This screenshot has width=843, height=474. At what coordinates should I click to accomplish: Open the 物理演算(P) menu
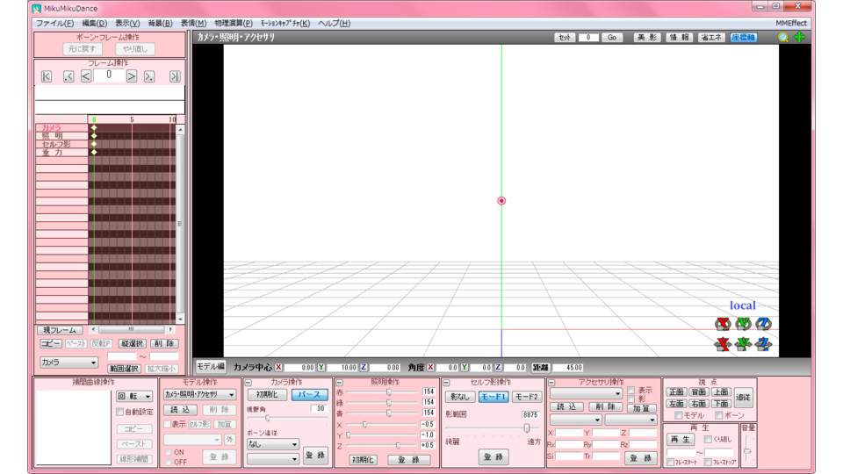[x=234, y=24]
